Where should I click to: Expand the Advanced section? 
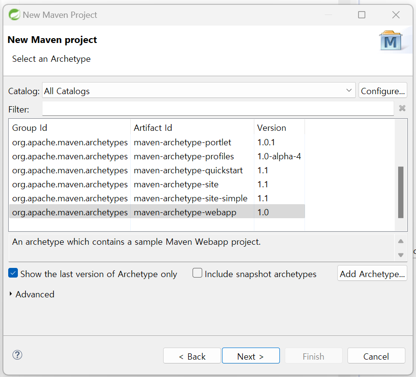click(11, 294)
